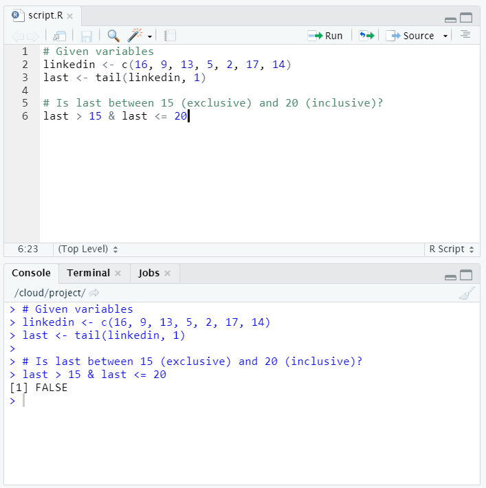Click cursor position 6:23 indicator

(x=27, y=249)
